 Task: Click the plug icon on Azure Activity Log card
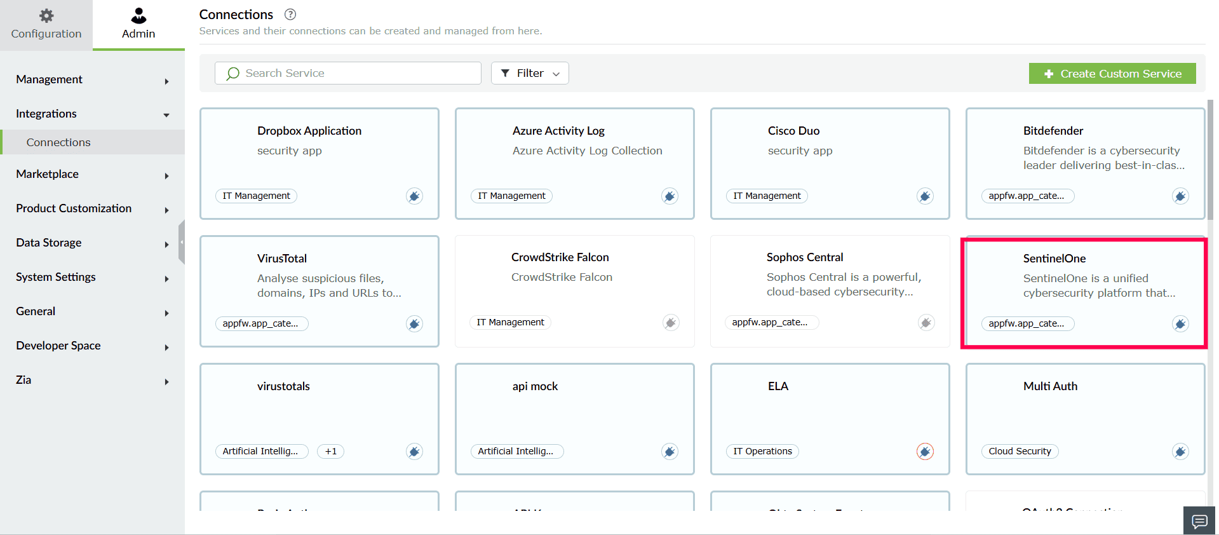point(670,196)
